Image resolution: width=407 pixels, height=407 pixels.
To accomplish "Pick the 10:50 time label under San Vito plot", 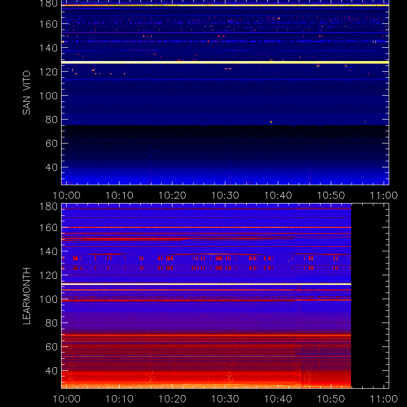I will point(331,195).
